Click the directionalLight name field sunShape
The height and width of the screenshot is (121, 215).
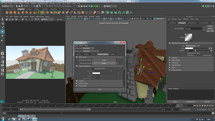click(193, 29)
